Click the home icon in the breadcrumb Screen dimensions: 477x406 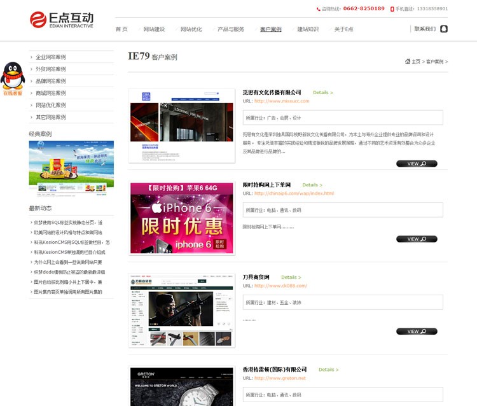(x=408, y=62)
